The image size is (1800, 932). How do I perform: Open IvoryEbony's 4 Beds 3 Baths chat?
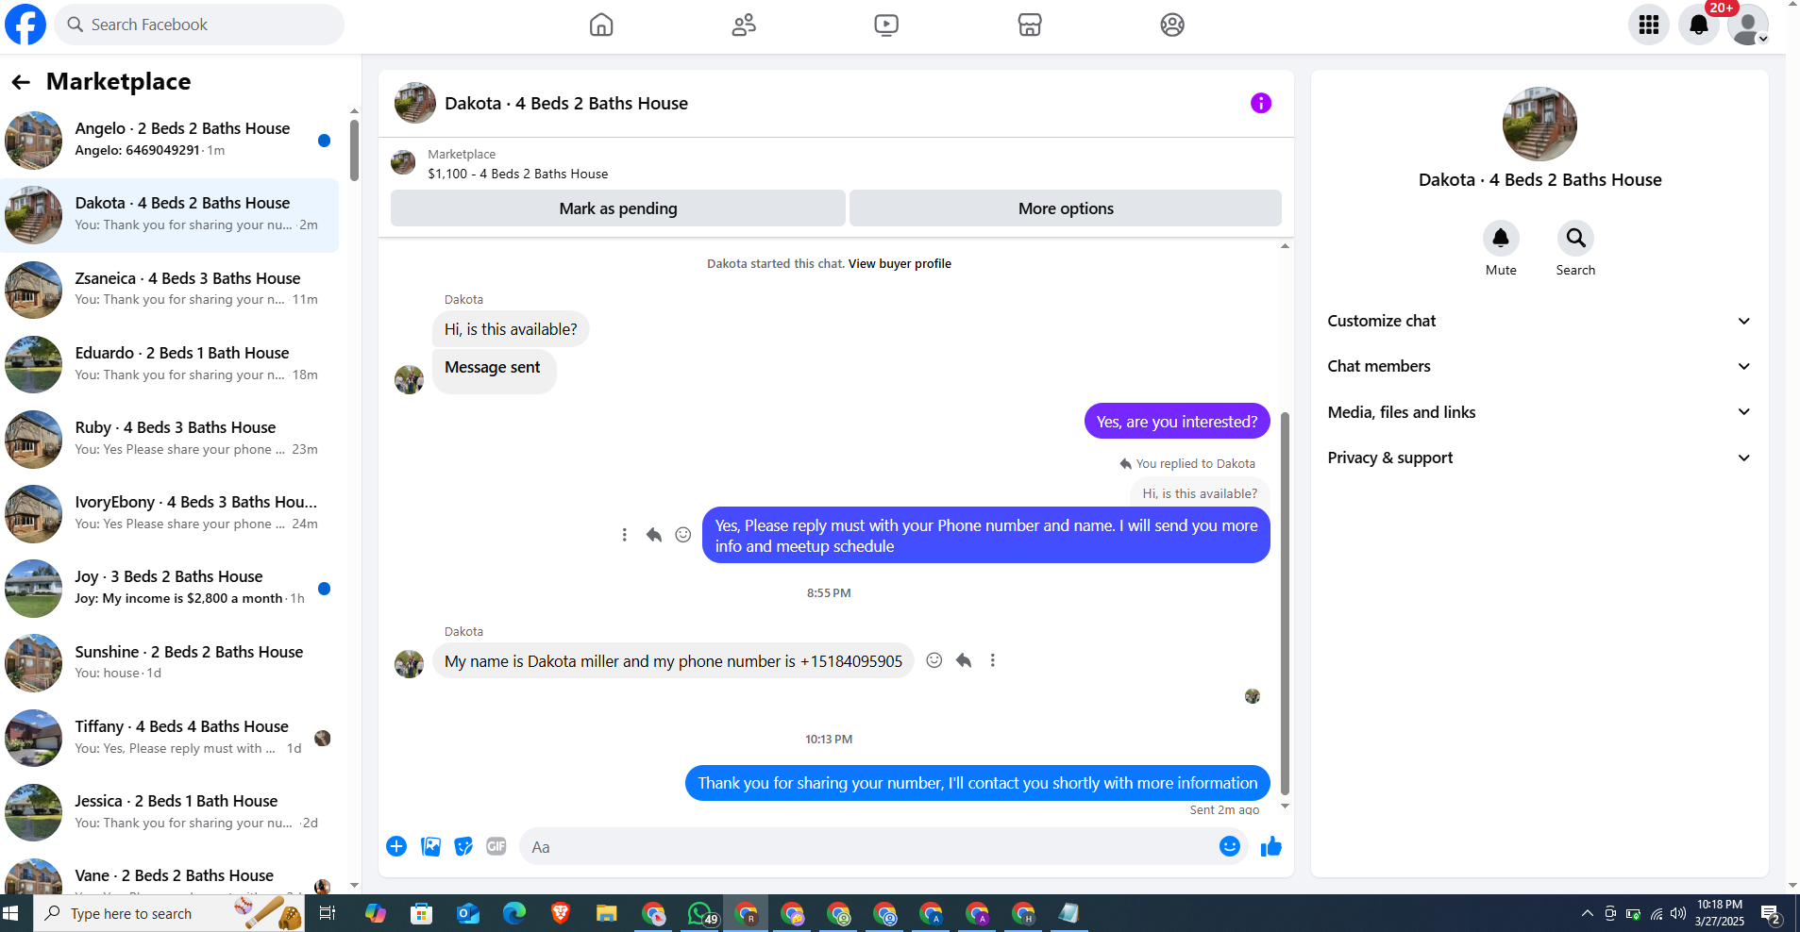[x=170, y=512]
